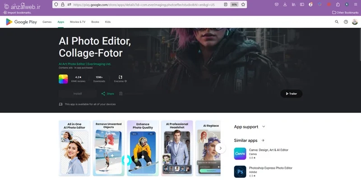
Task: Open Canva: Design, Art & AI Editor
Action: tap(268, 150)
